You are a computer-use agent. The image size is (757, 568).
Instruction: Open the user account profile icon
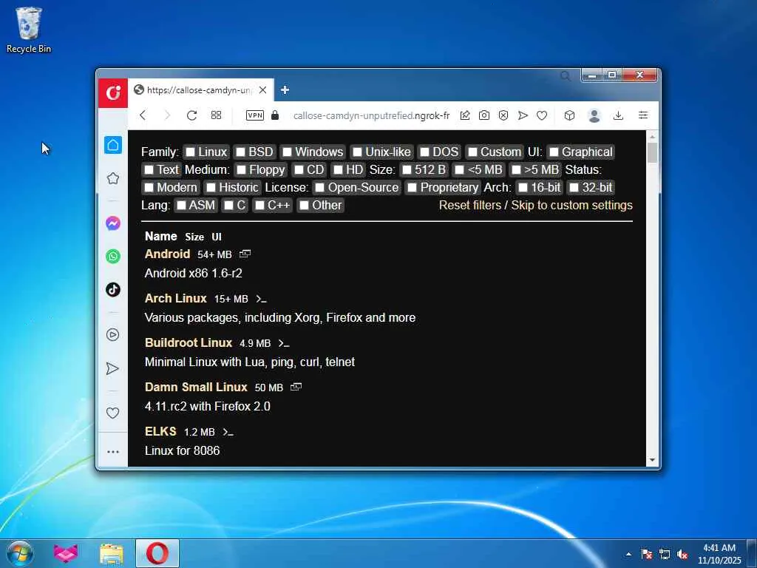pos(594,115)
